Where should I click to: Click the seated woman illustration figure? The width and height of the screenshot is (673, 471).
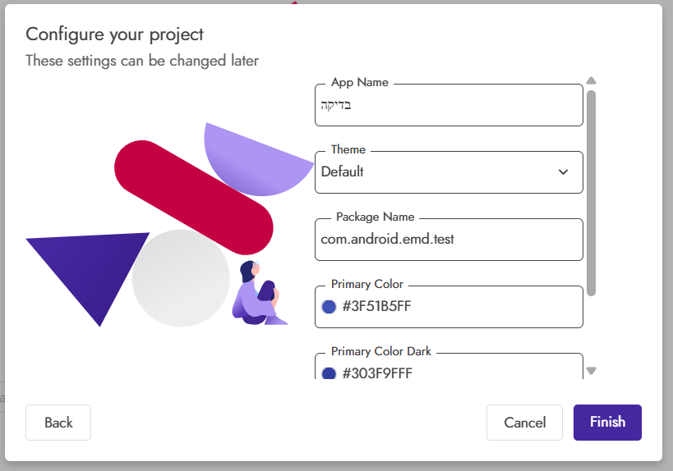256,293
